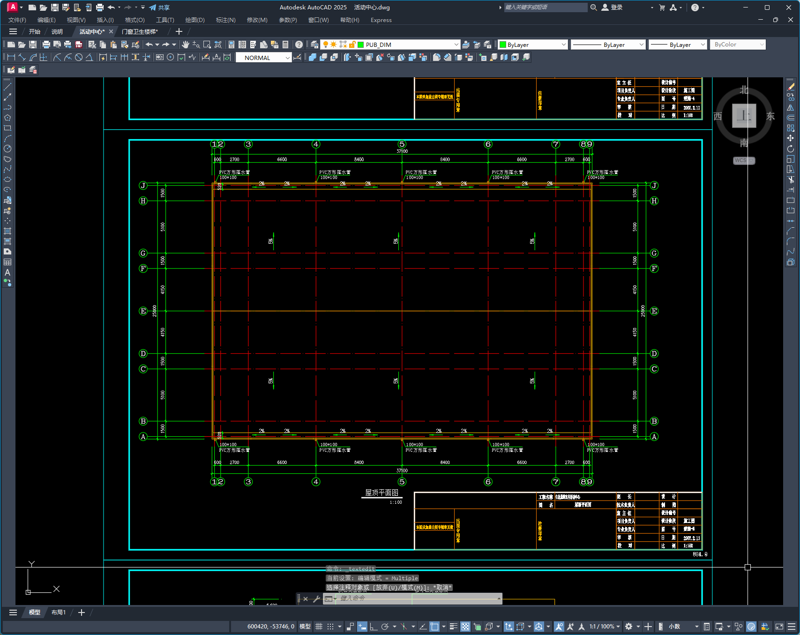
Task: Open the Express menu
Action: pos(381,20)
